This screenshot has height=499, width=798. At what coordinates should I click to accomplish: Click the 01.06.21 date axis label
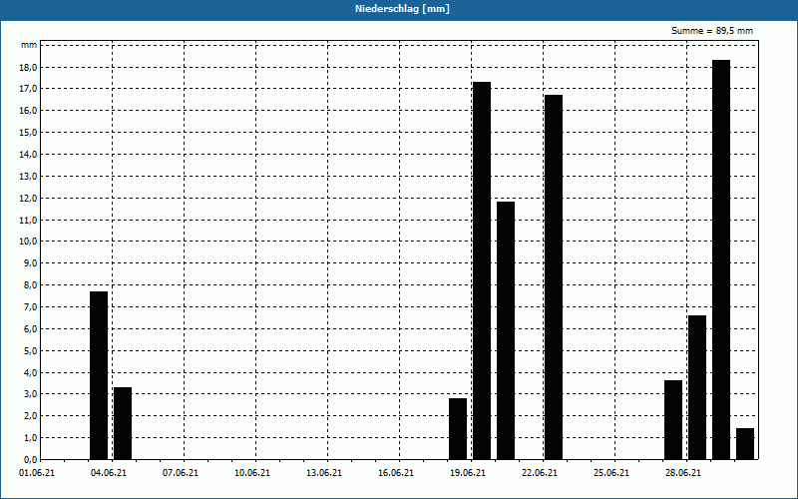pos(37,473)
